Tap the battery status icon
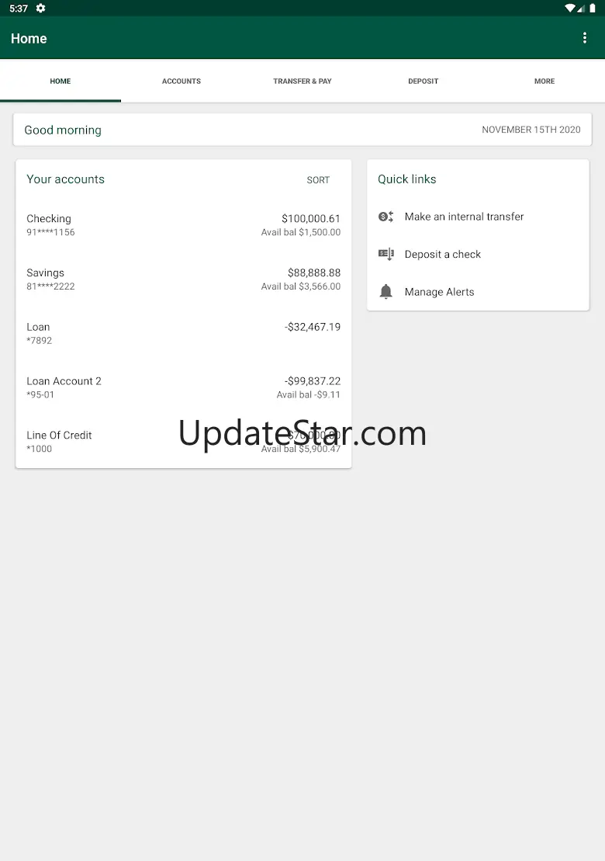The image size is (605, 861). pyautogui.click(x=593, y=9)
